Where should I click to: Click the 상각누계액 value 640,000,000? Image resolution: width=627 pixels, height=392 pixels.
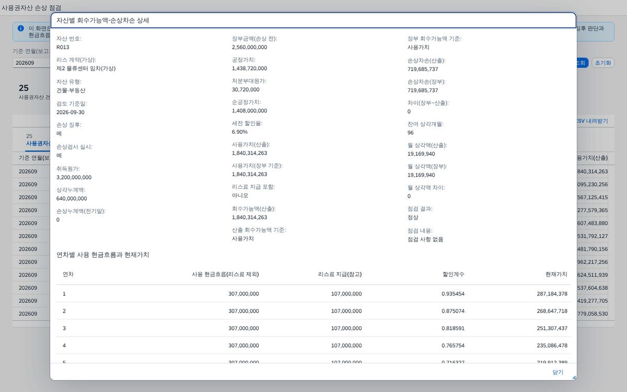point(72,199)
